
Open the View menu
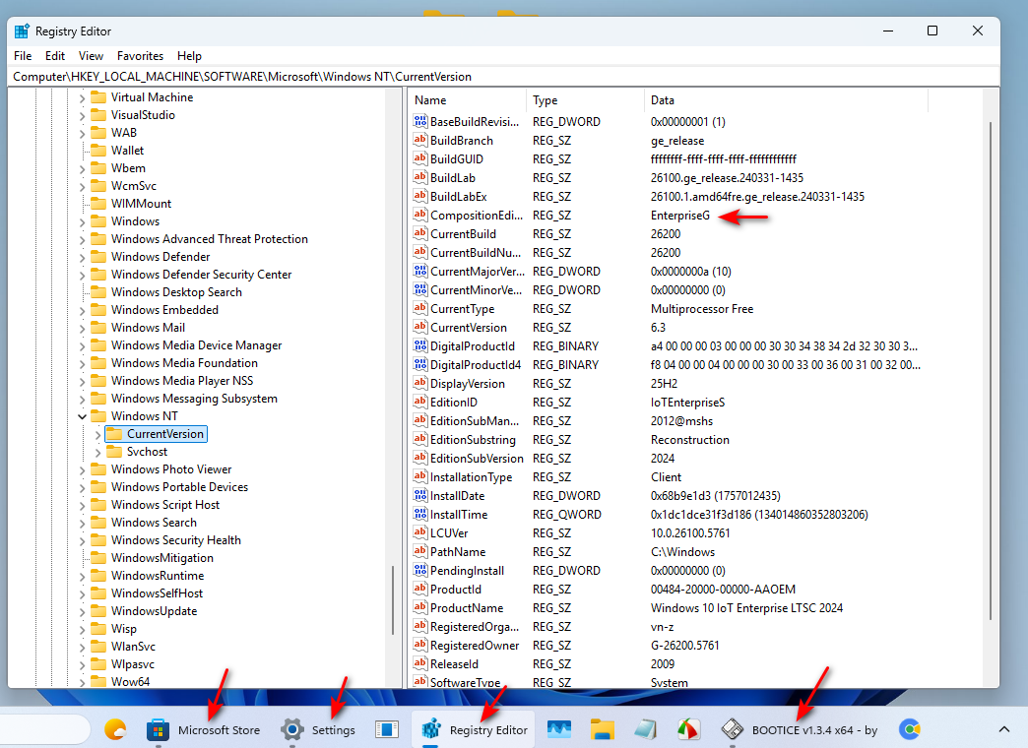pos(91,56)
